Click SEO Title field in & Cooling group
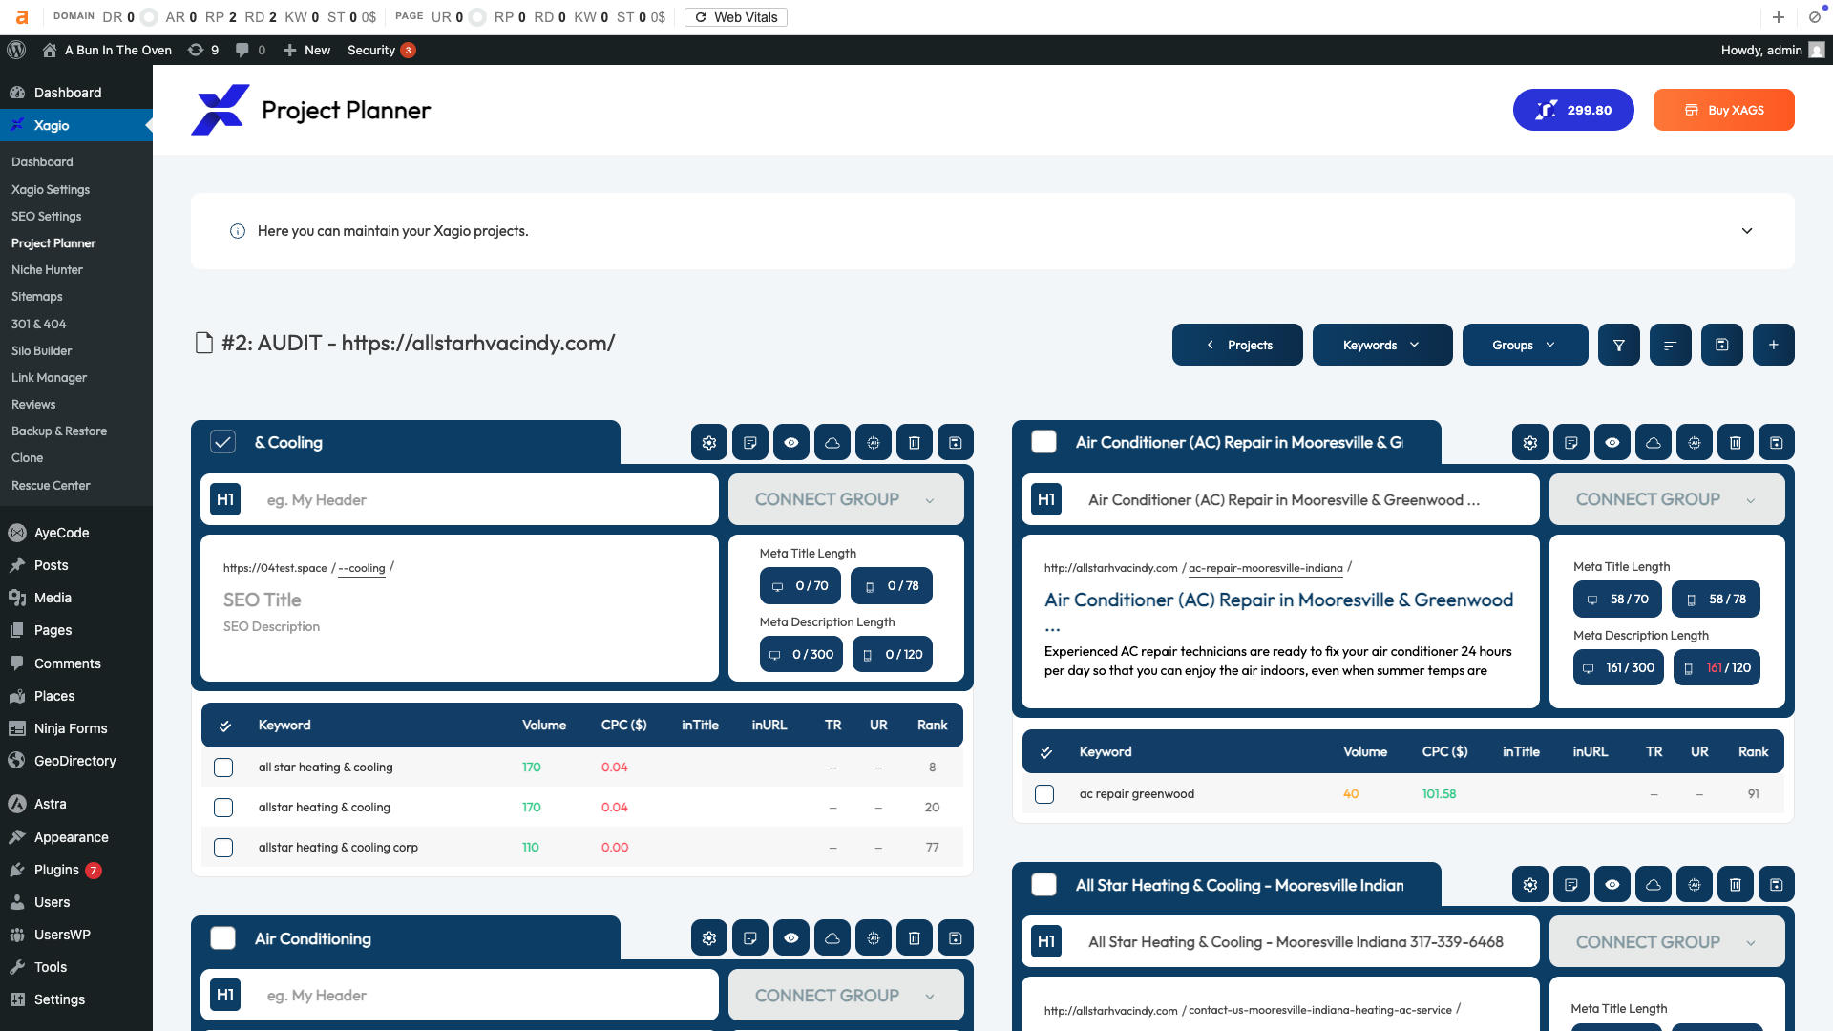The height and width of the screenshot is (1031, 1833). pyautogui.click(x=263, y=600)
